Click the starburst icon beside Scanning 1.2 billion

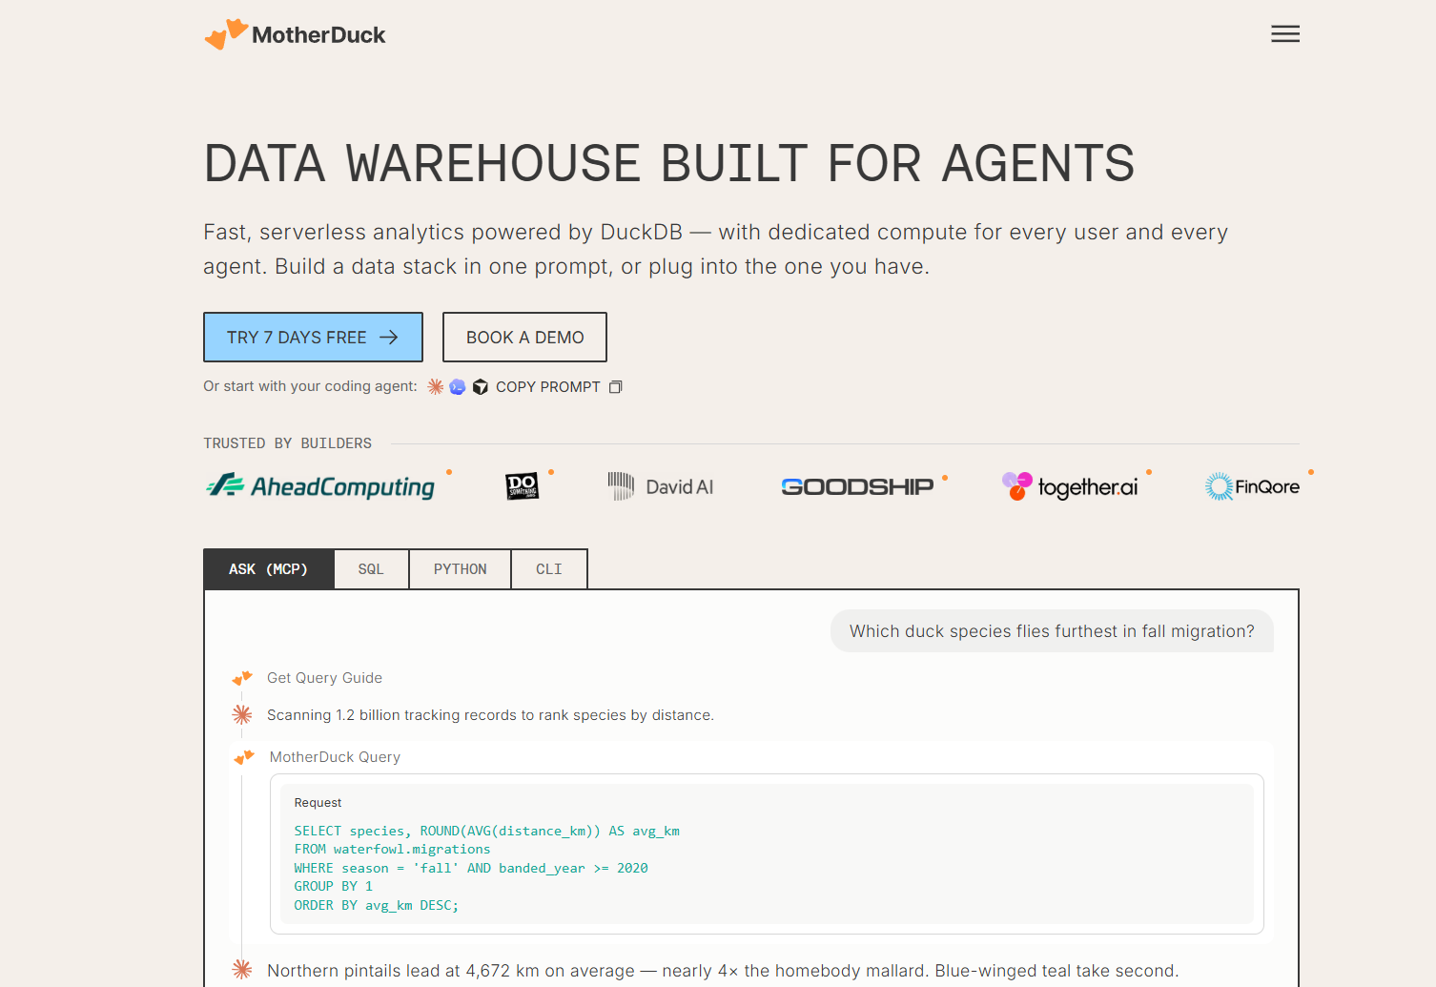point(242,714)
